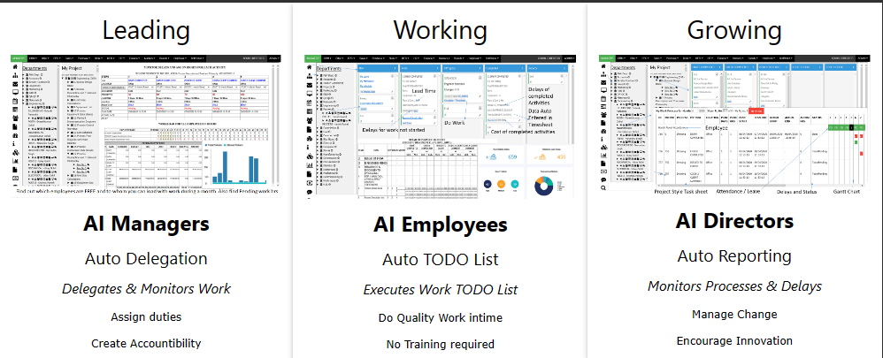Click org chart icon in Working screenshot sidebar
The width and height of the screenshot is (883, 358).
[309, 76]
